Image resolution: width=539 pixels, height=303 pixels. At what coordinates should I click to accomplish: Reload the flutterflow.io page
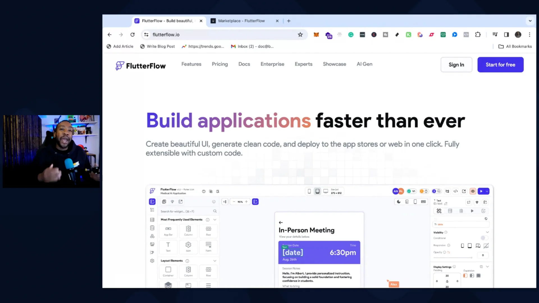click(x=133, y=35)
